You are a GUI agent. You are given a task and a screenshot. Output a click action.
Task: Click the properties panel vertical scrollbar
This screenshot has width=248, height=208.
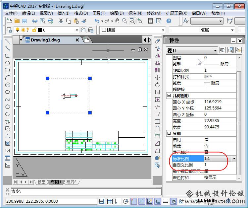pos(239,123)
